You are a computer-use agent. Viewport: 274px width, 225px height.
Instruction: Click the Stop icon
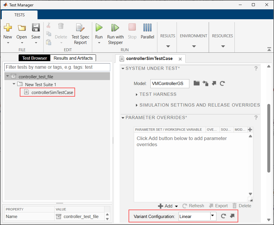pyautogui.click(x=132, y=27)
